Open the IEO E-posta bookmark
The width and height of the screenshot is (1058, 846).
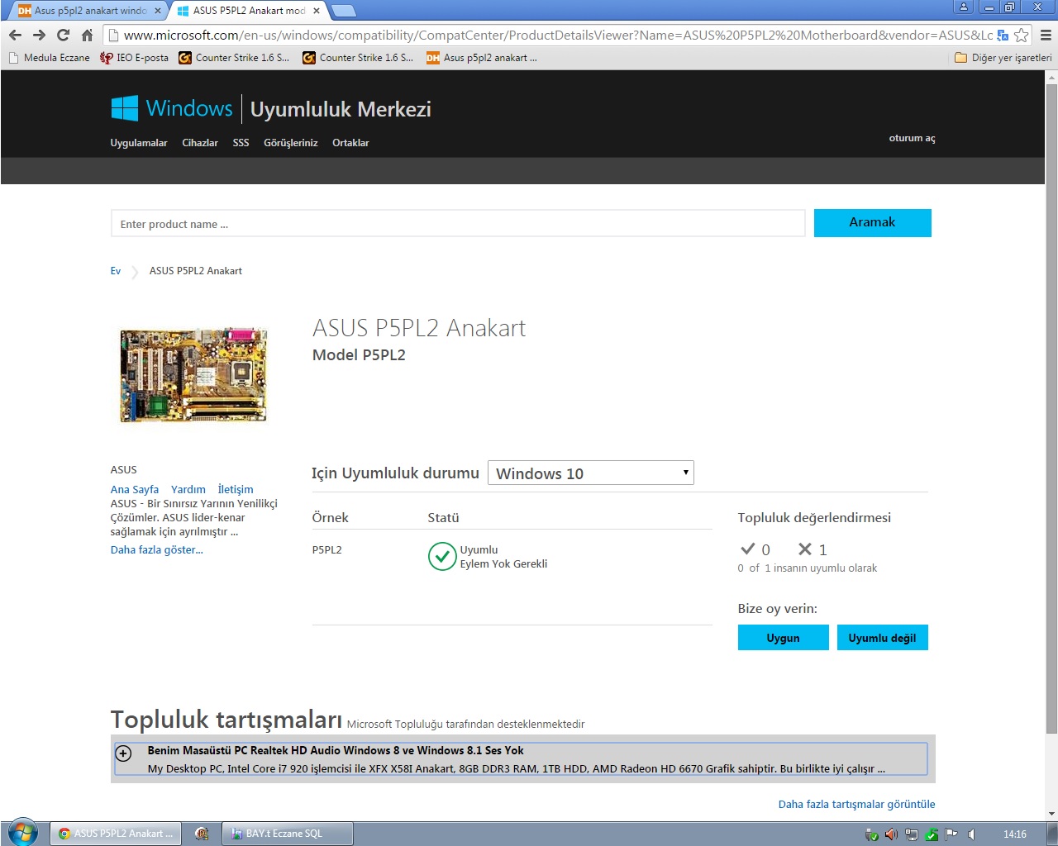coord(134,58)
